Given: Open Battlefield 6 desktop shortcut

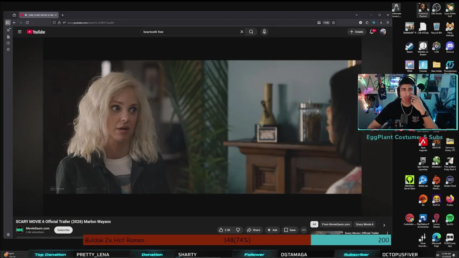Looking at the screenshot, I should [x=410, y=28].
